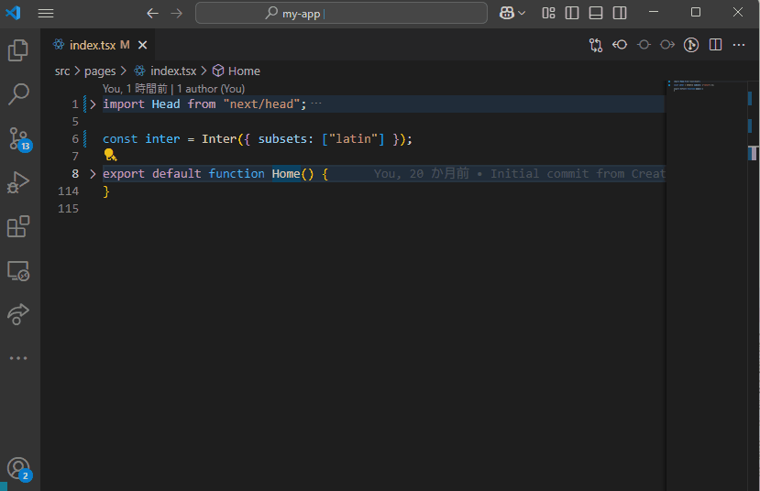Show additional activity bar views
760x491 pixels.
18,358
